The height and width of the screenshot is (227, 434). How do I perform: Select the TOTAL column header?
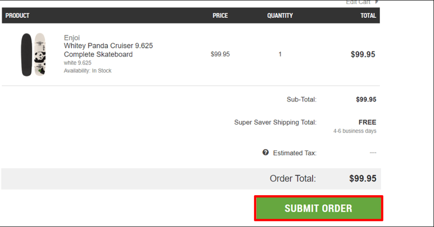click(368, 15)
